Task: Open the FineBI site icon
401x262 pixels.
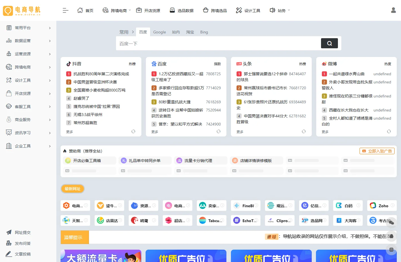Action: [237, 206]
